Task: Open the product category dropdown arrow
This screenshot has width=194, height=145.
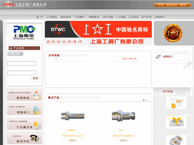Action: pos(22,53)
